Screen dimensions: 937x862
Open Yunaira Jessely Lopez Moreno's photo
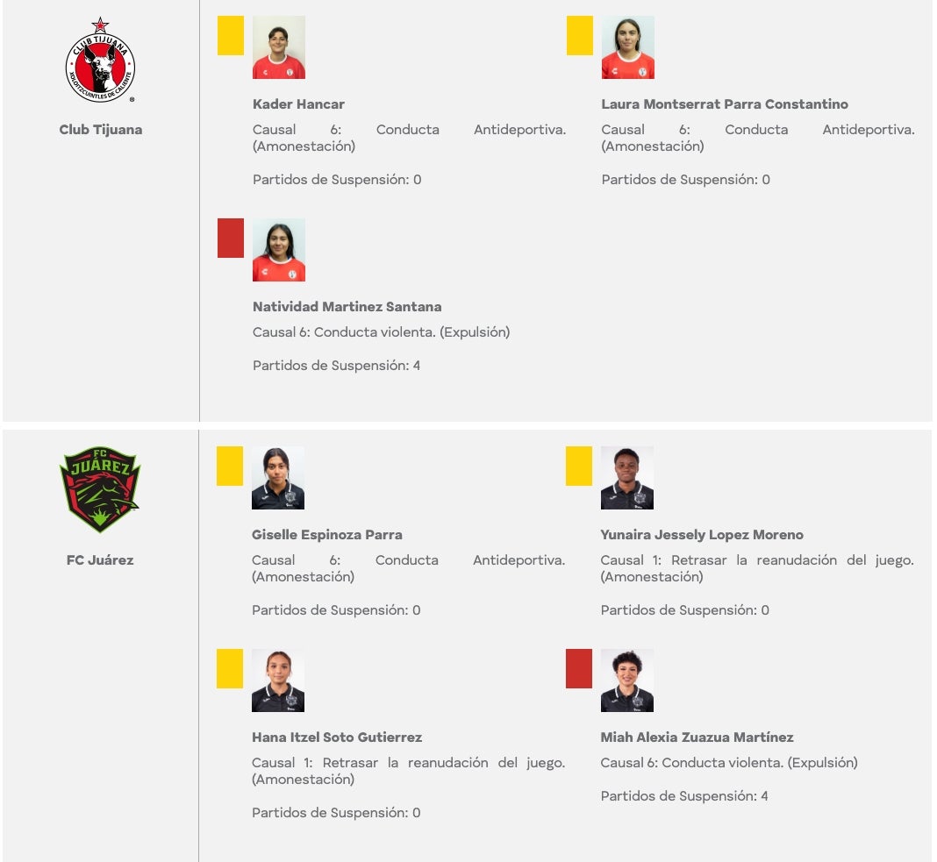(627, 478)
